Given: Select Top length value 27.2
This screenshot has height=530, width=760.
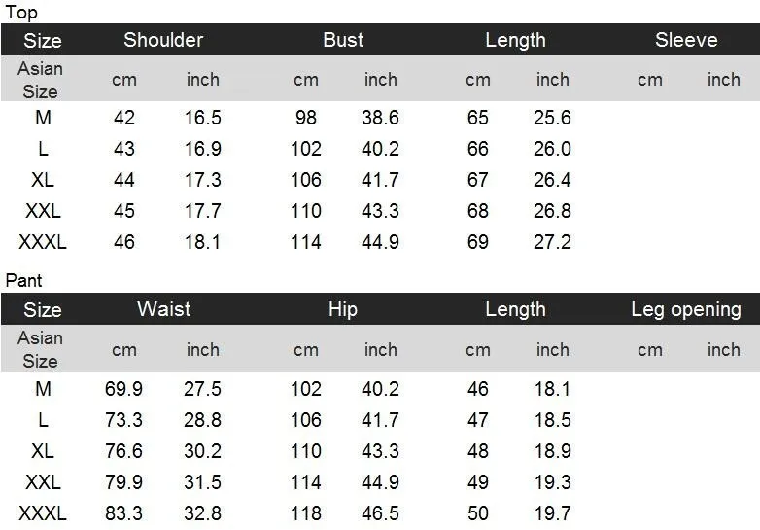Looking at the screenshot, I should coord(552,242).
